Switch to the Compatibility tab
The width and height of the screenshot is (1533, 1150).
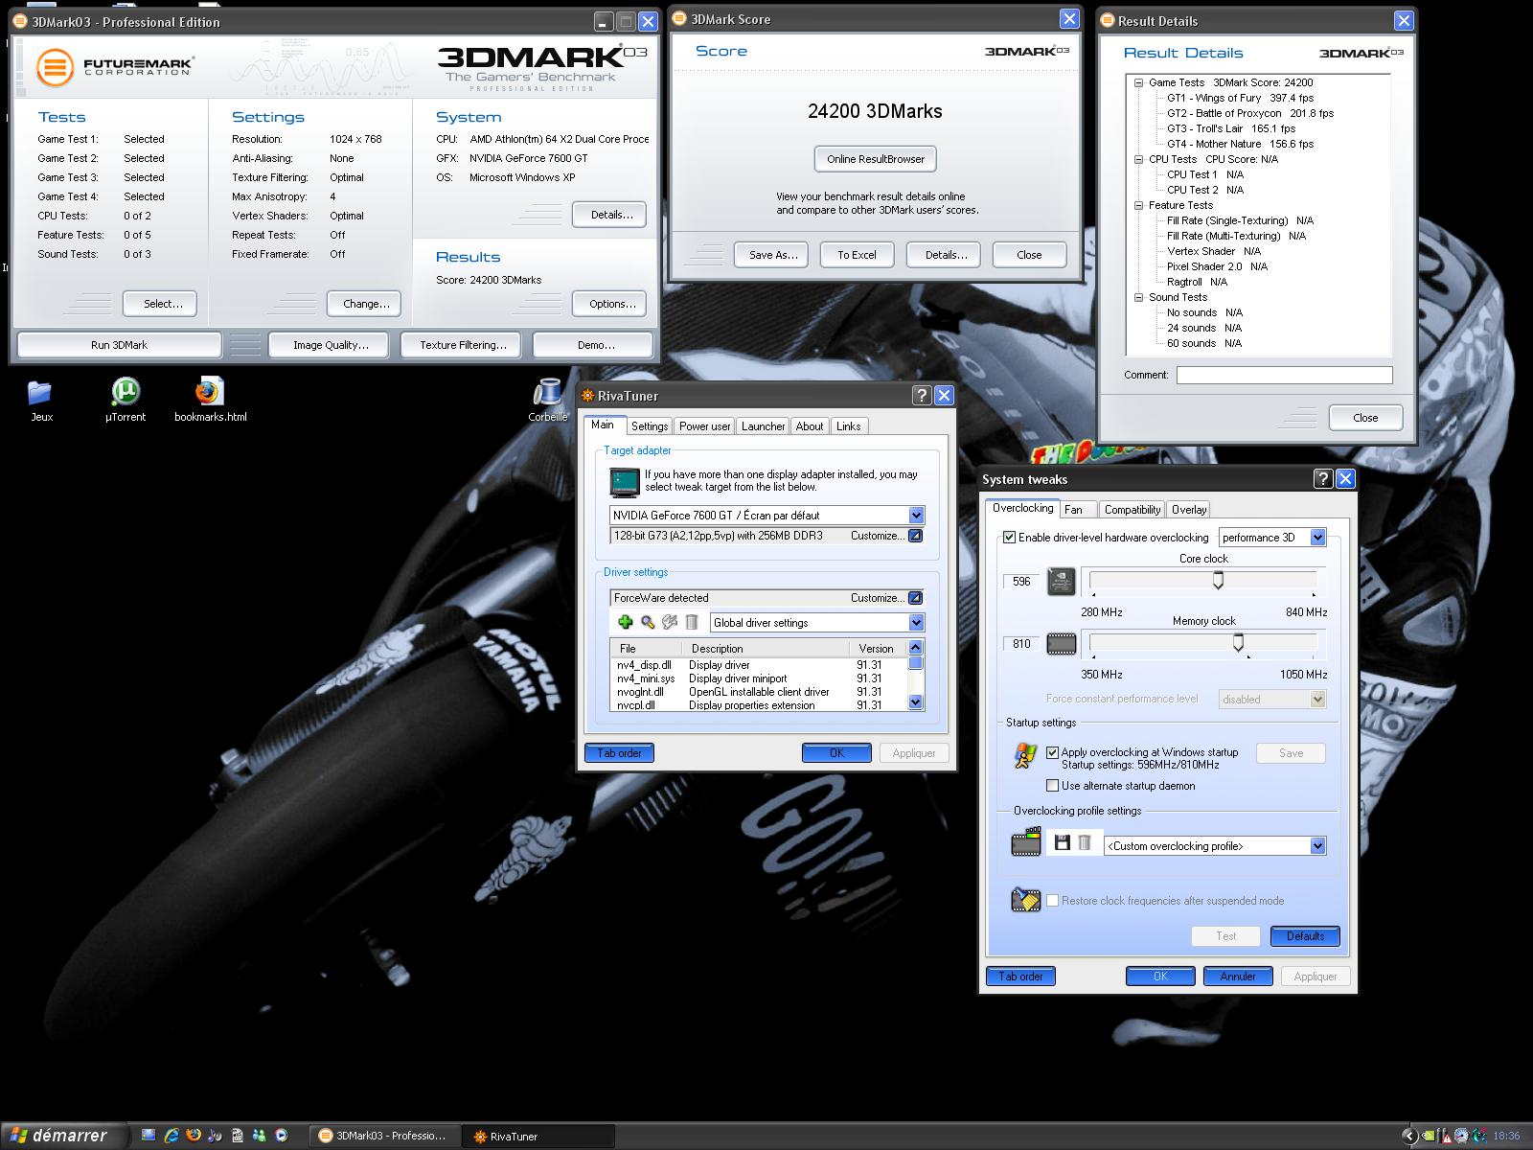(x=1132, y=510)
